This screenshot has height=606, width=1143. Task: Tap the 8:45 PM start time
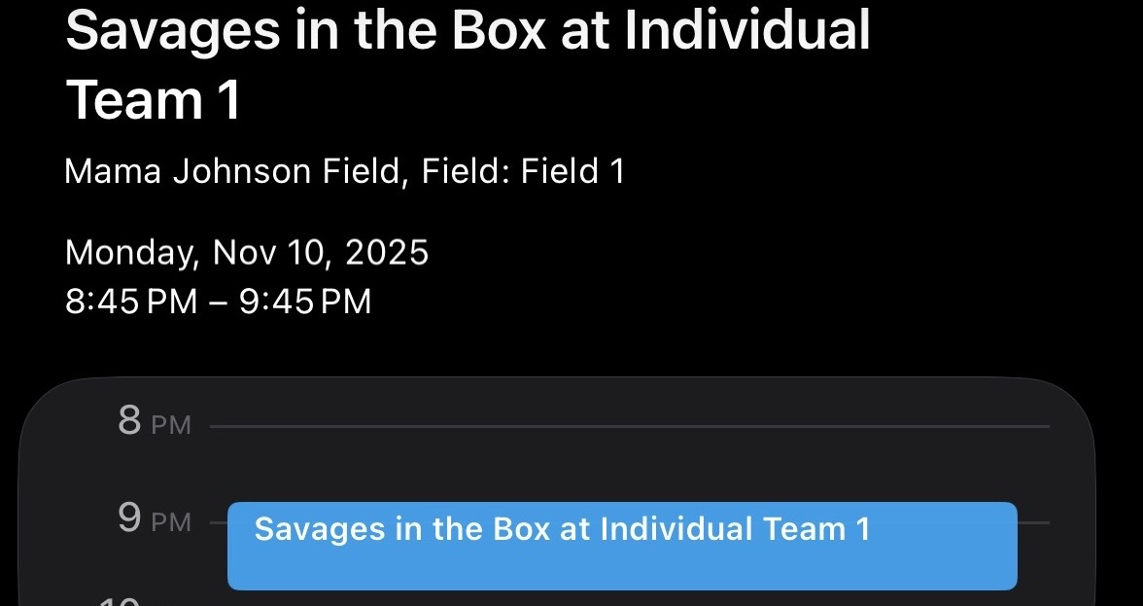pyautogui.click(x=130, y=302)
